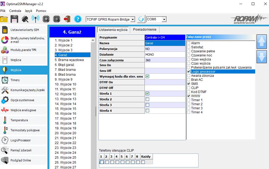Click the cable connect toolbar icon
Viewport: 269px width, 169px height.
click(x=25, y=19)
